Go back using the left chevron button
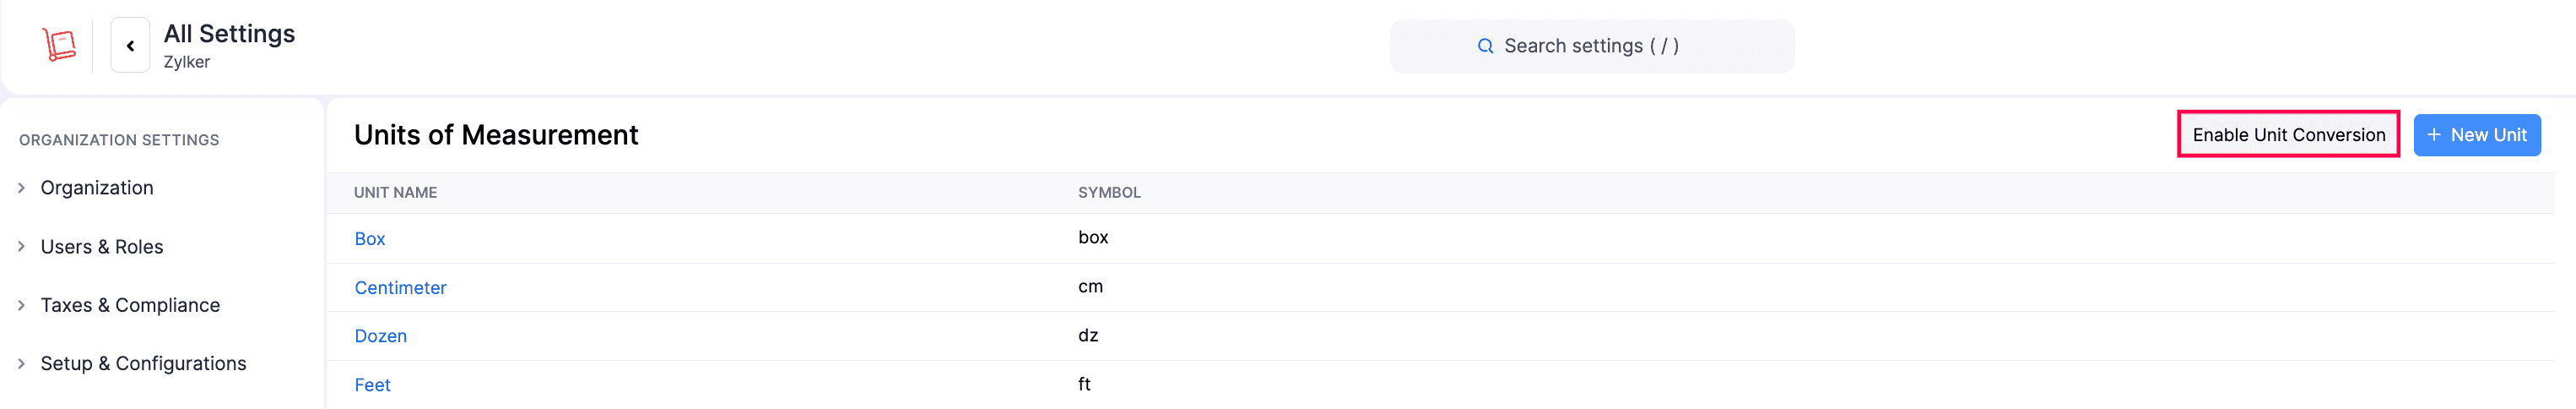Viewport: 2576px width, 409px height. pyautogui.click(x=130, y=46)
